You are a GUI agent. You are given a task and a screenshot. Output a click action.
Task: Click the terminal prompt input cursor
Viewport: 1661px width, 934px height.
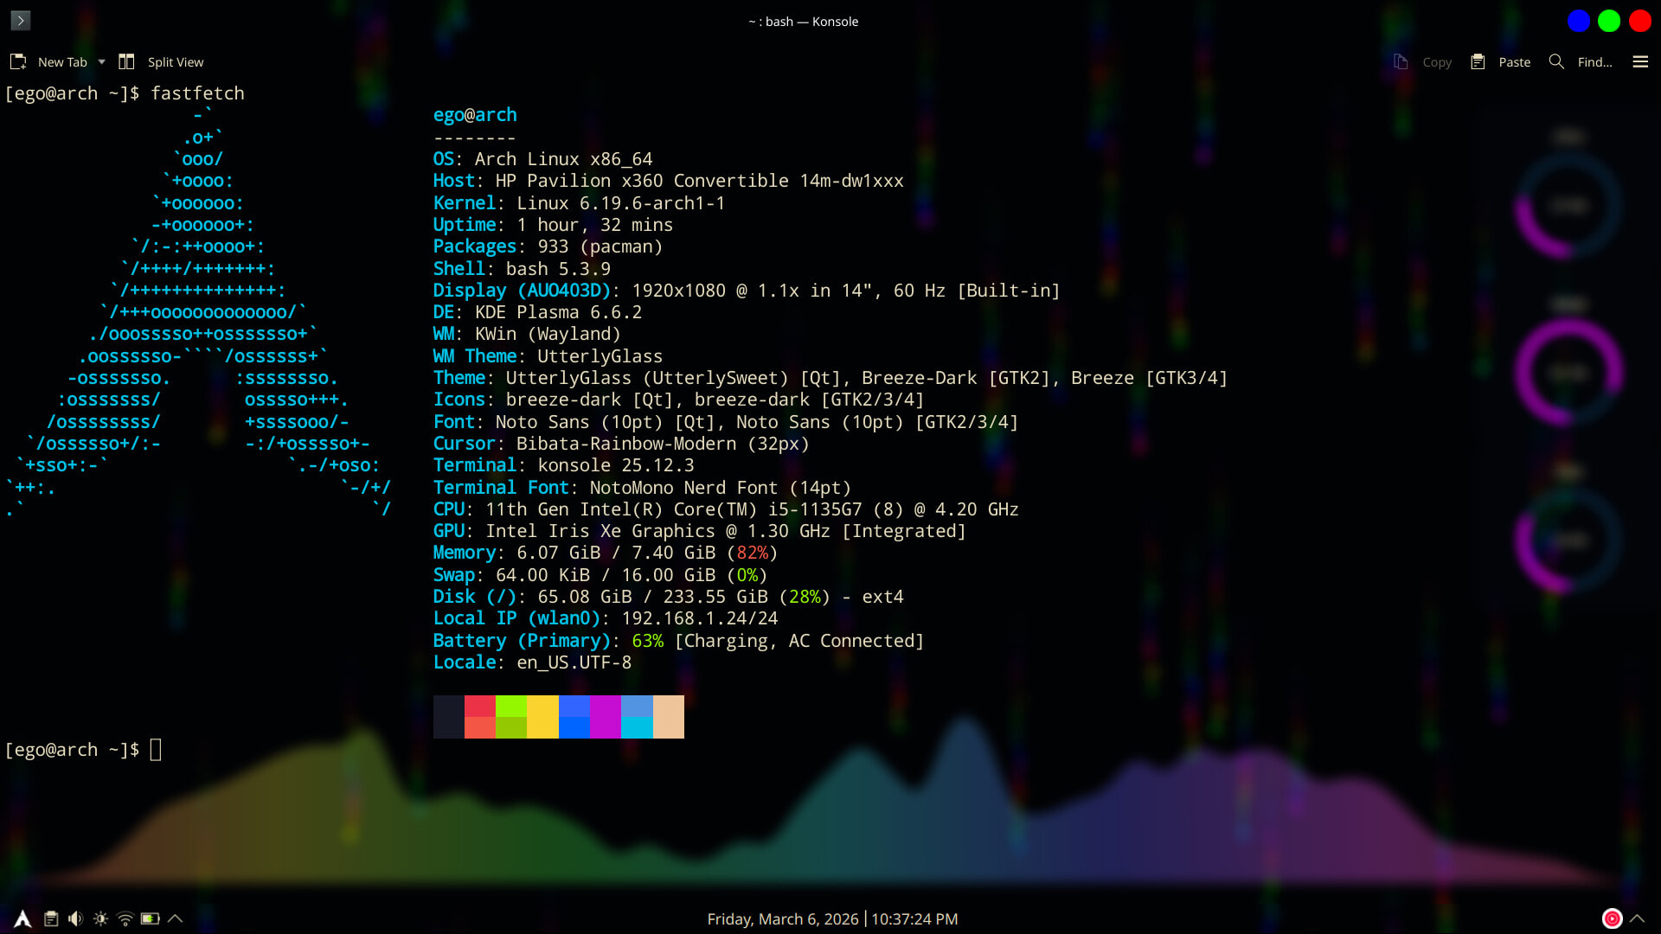tap(156, 750)
